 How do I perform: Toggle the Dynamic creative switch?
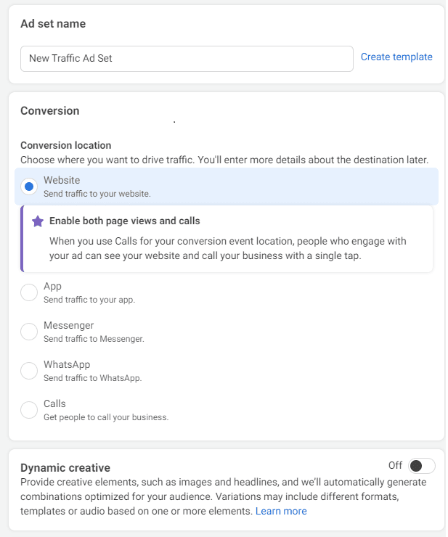coord(422,466)
